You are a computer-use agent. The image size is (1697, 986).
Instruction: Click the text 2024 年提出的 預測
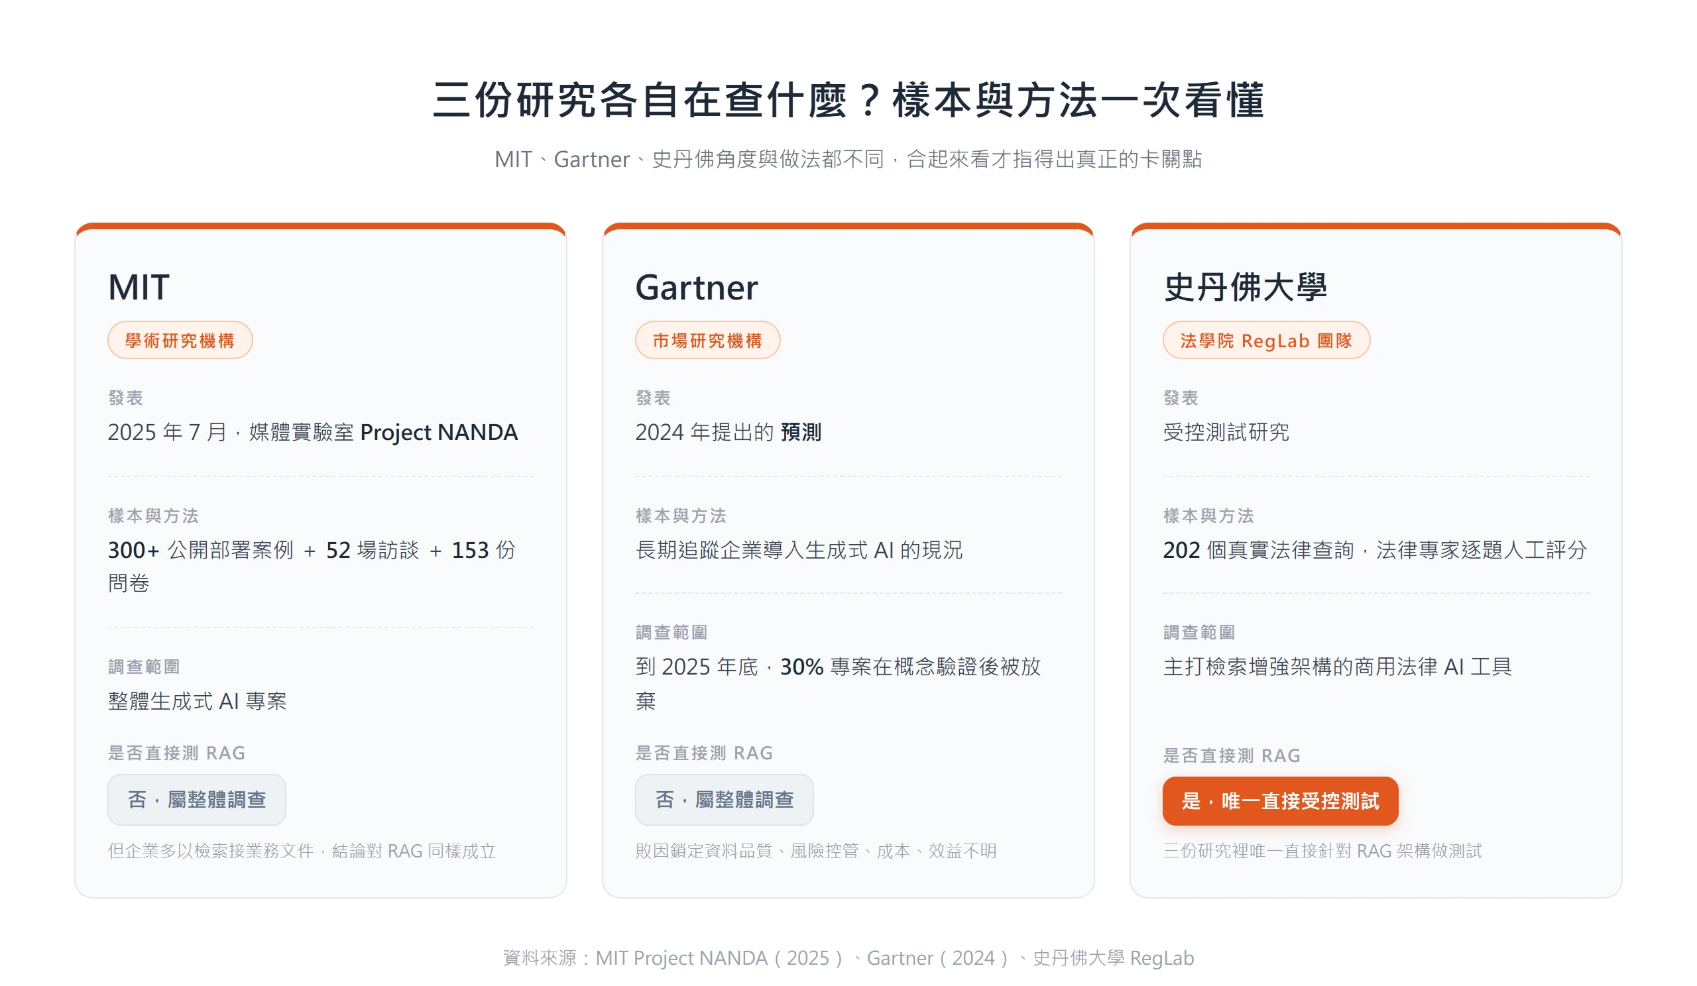pos(728,431)
